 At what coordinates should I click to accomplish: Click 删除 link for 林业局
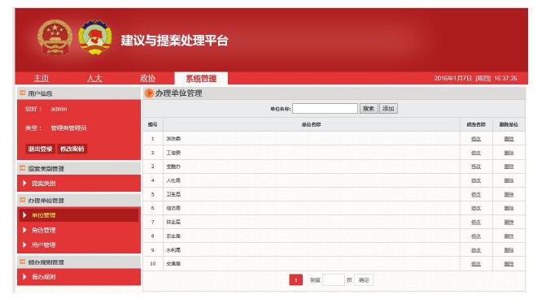pyautogui.click(x=509, y=222)
